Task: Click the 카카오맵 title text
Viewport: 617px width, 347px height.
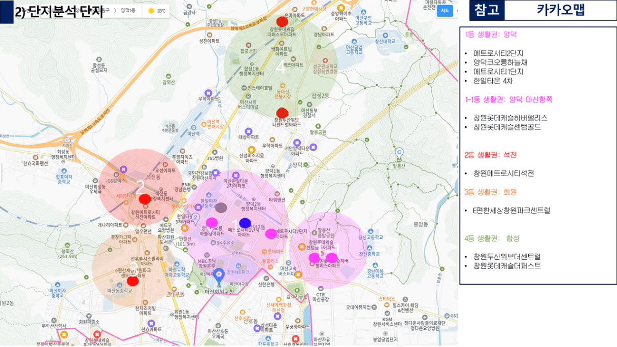Action: tap(560, 10)
